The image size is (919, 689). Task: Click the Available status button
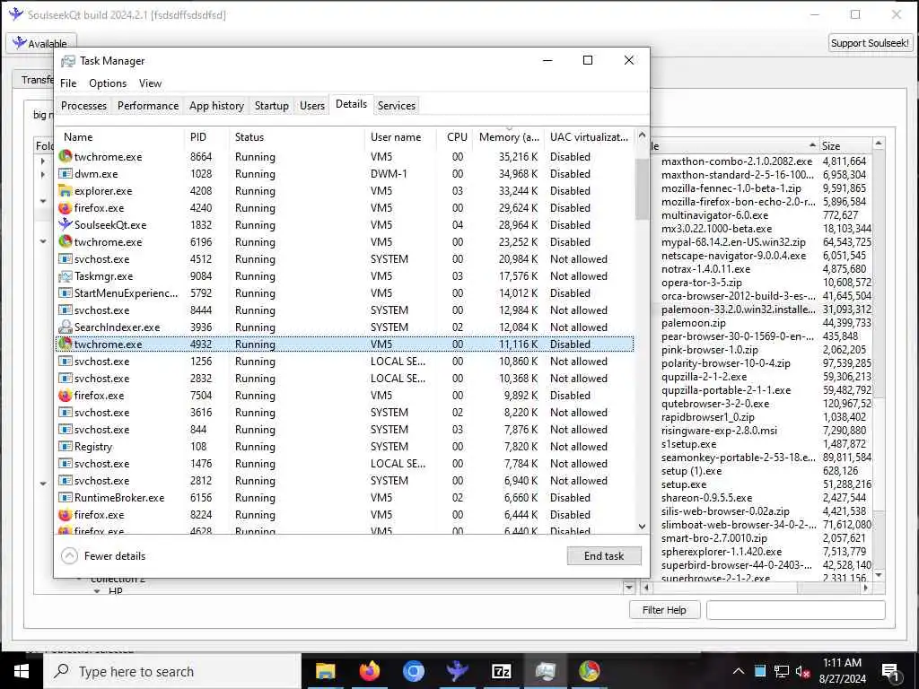coord(40,43)
